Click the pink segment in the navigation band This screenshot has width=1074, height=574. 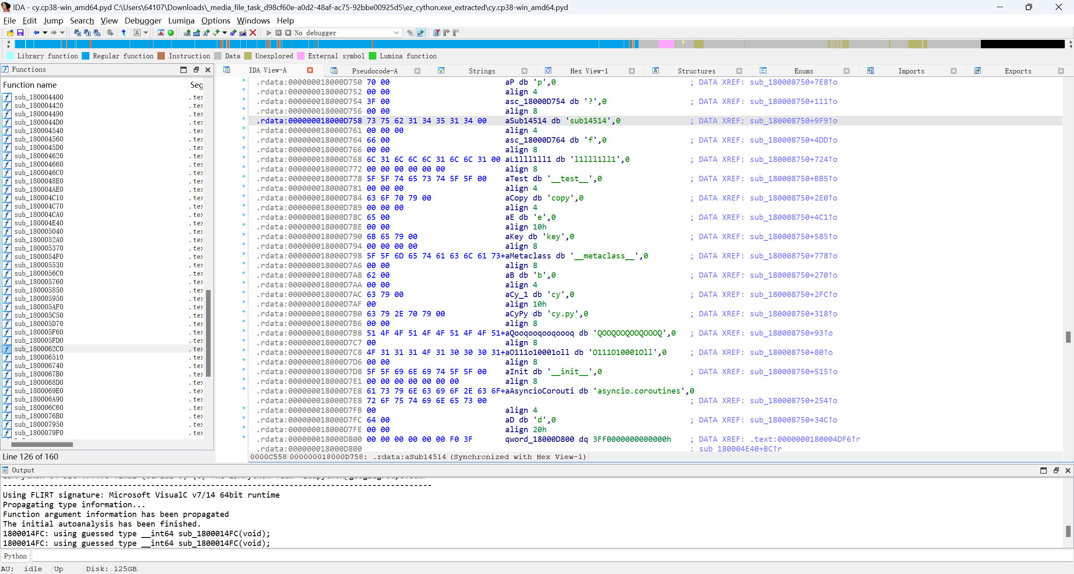[666, 44]
